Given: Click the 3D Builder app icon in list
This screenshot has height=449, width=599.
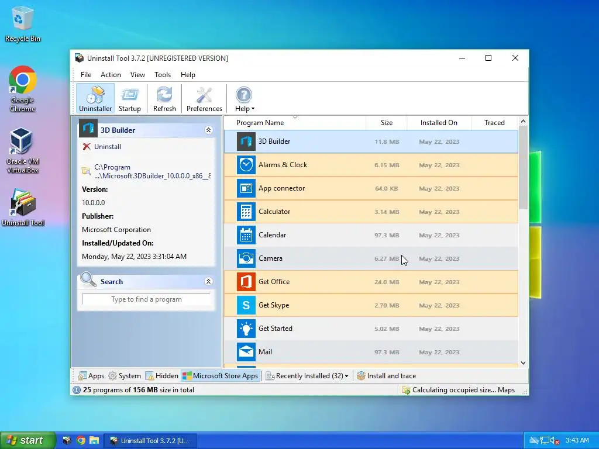Looking at the screenshot, I should coord(246,141).
